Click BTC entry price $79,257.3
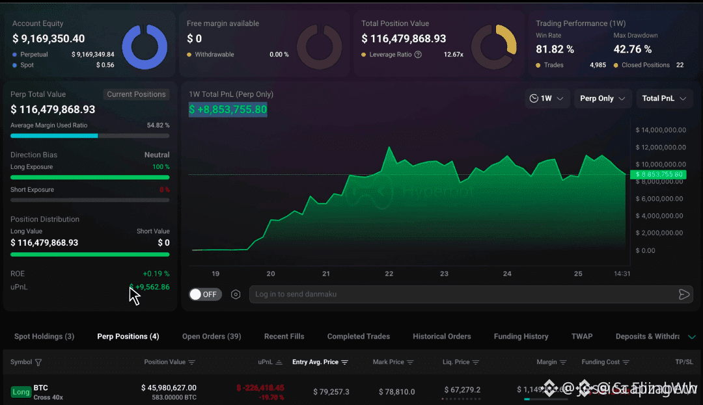This screenshot has height=405, width=703. pyautogui.click(x=331, y=392)
